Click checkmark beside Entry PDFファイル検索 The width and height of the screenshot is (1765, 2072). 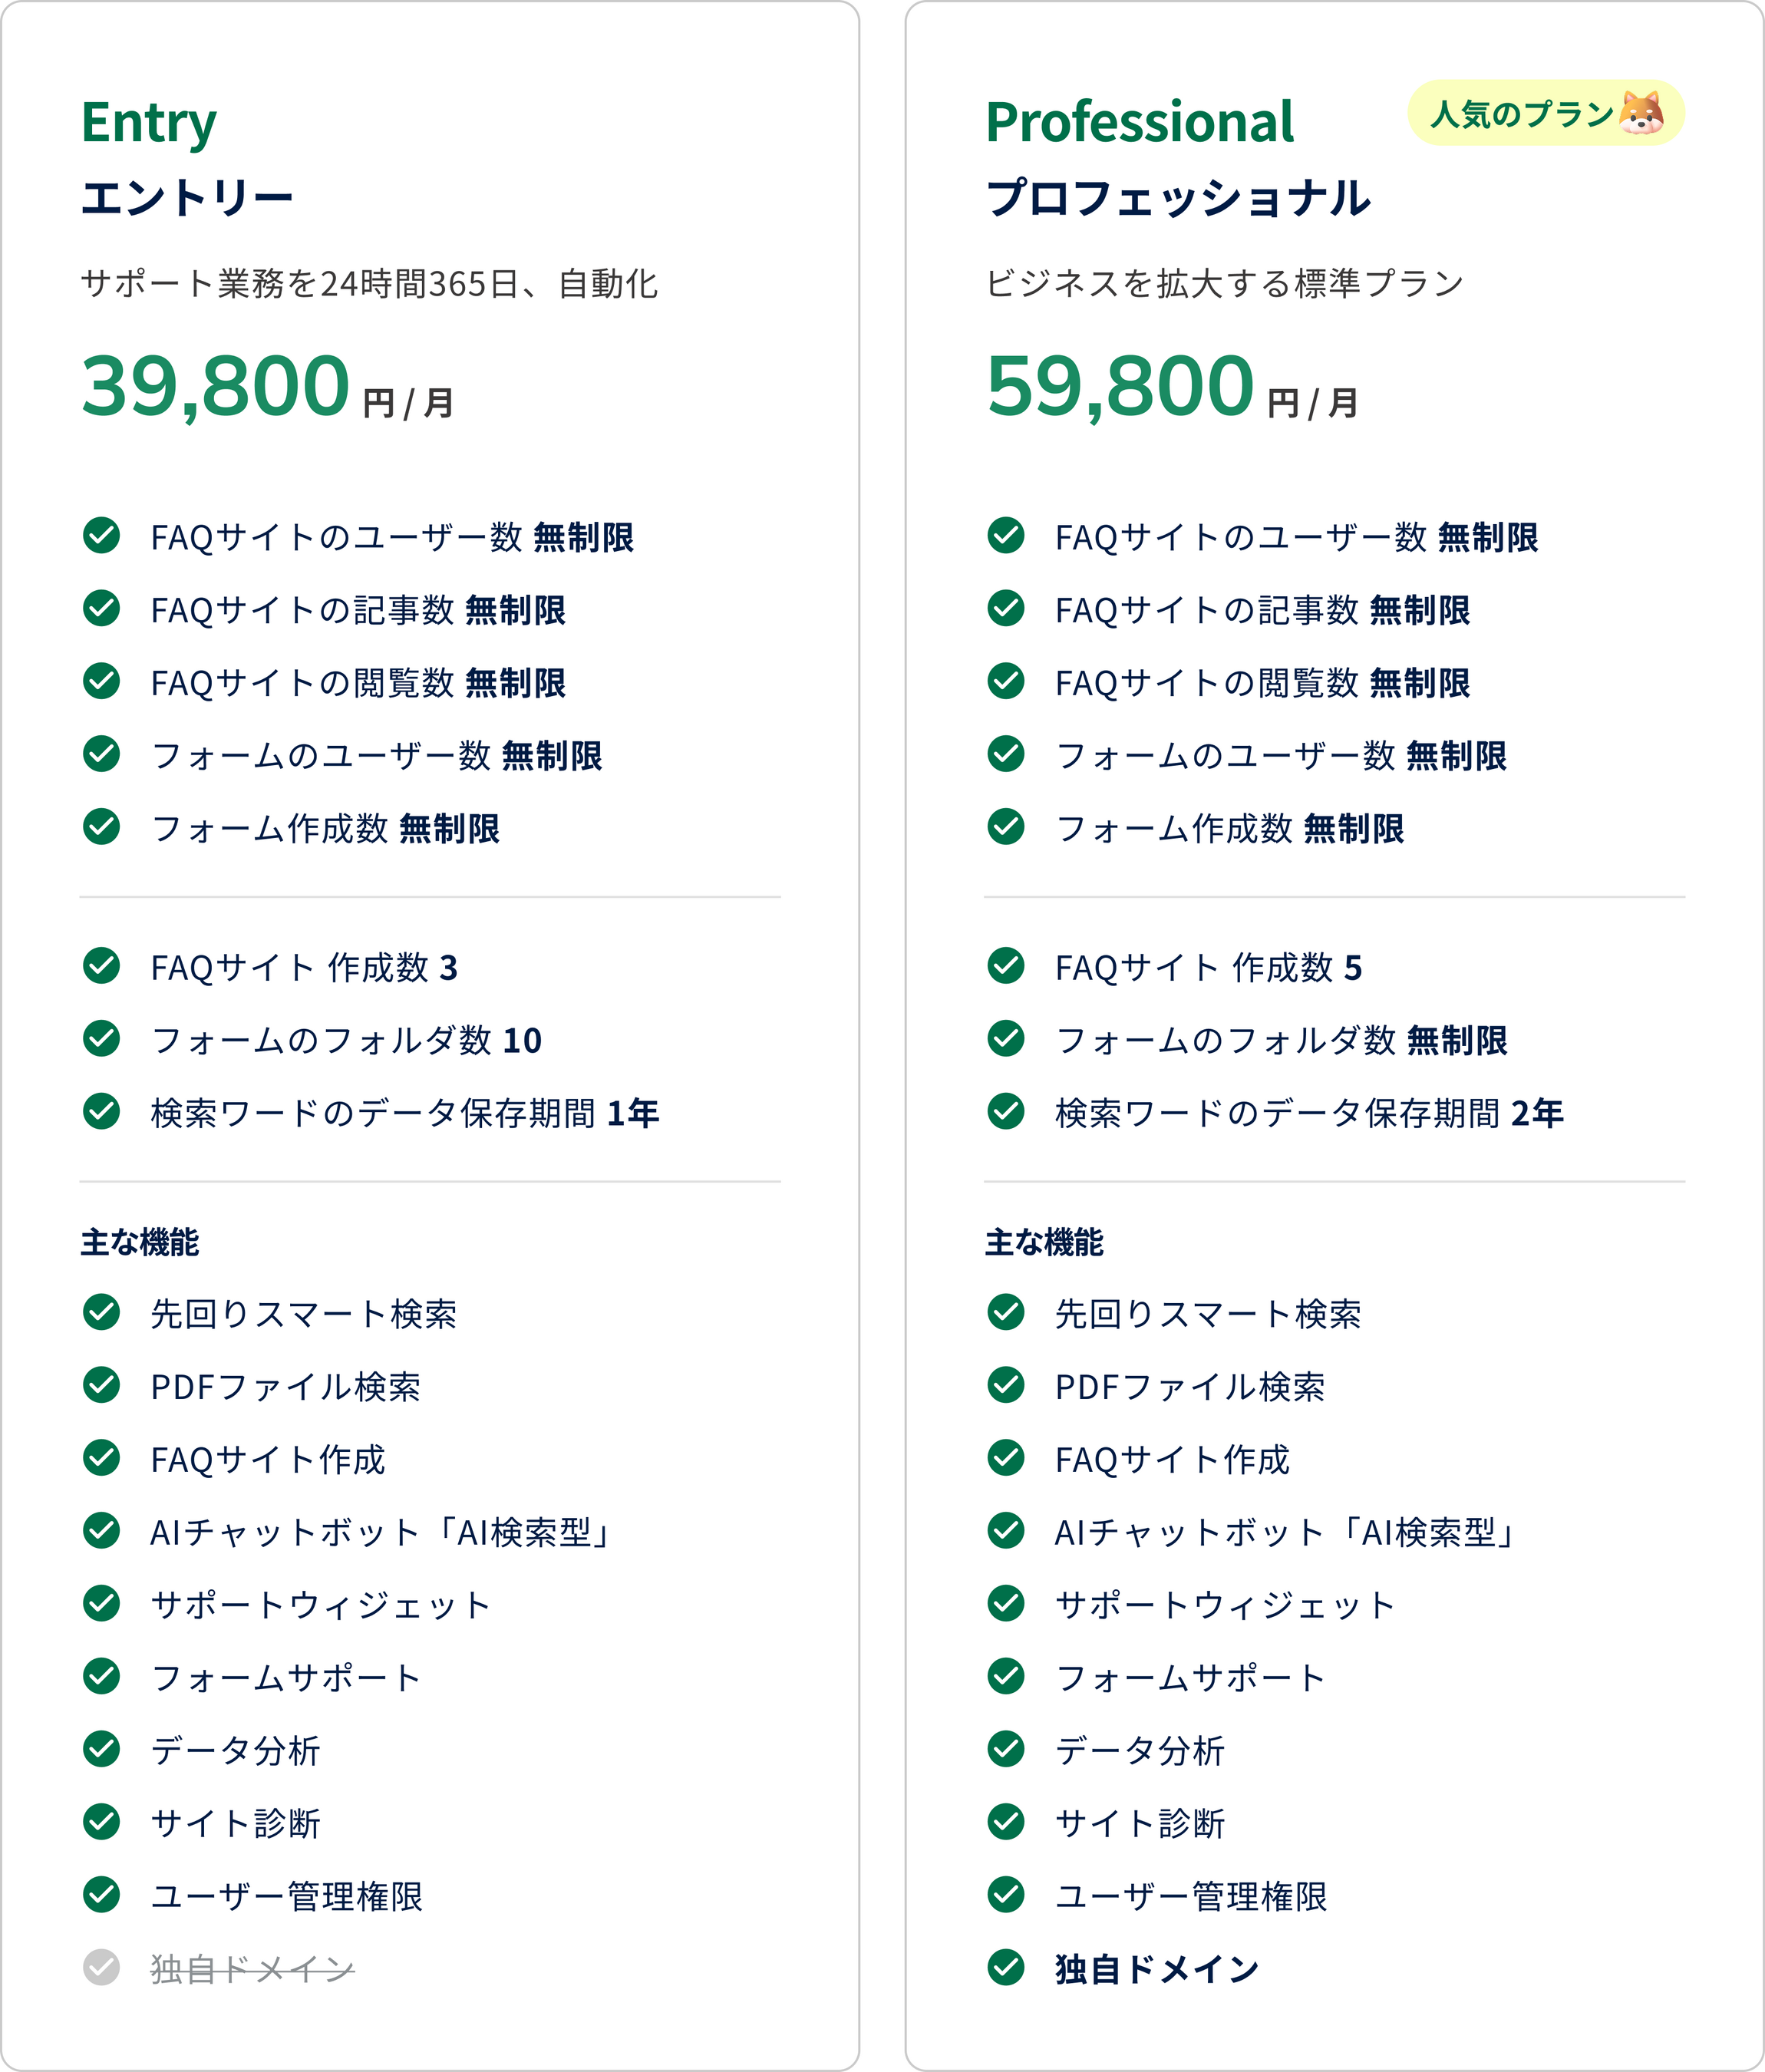point(101,1385)
